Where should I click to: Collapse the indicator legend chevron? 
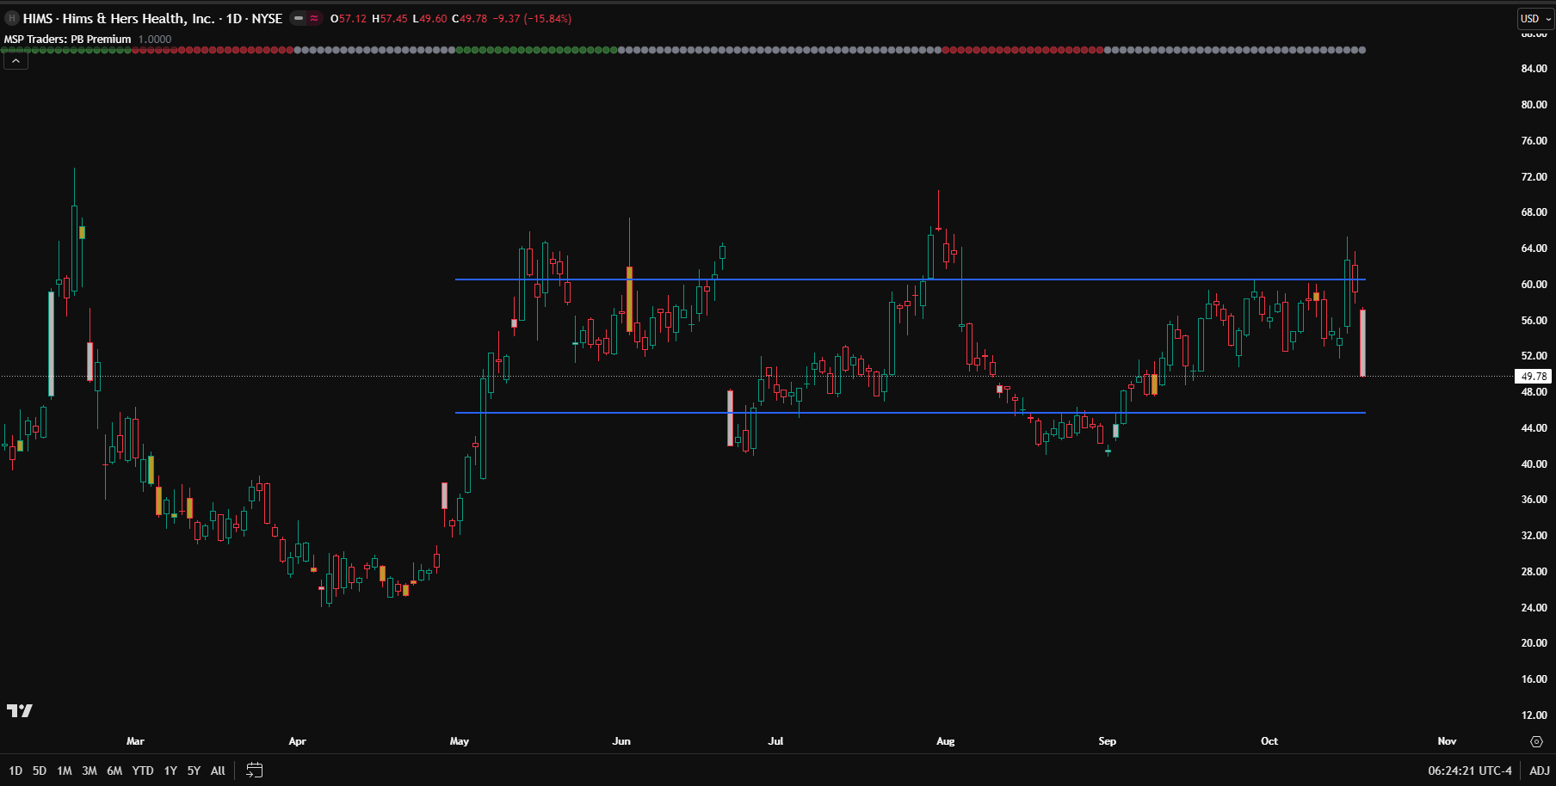tap(15, 61)
